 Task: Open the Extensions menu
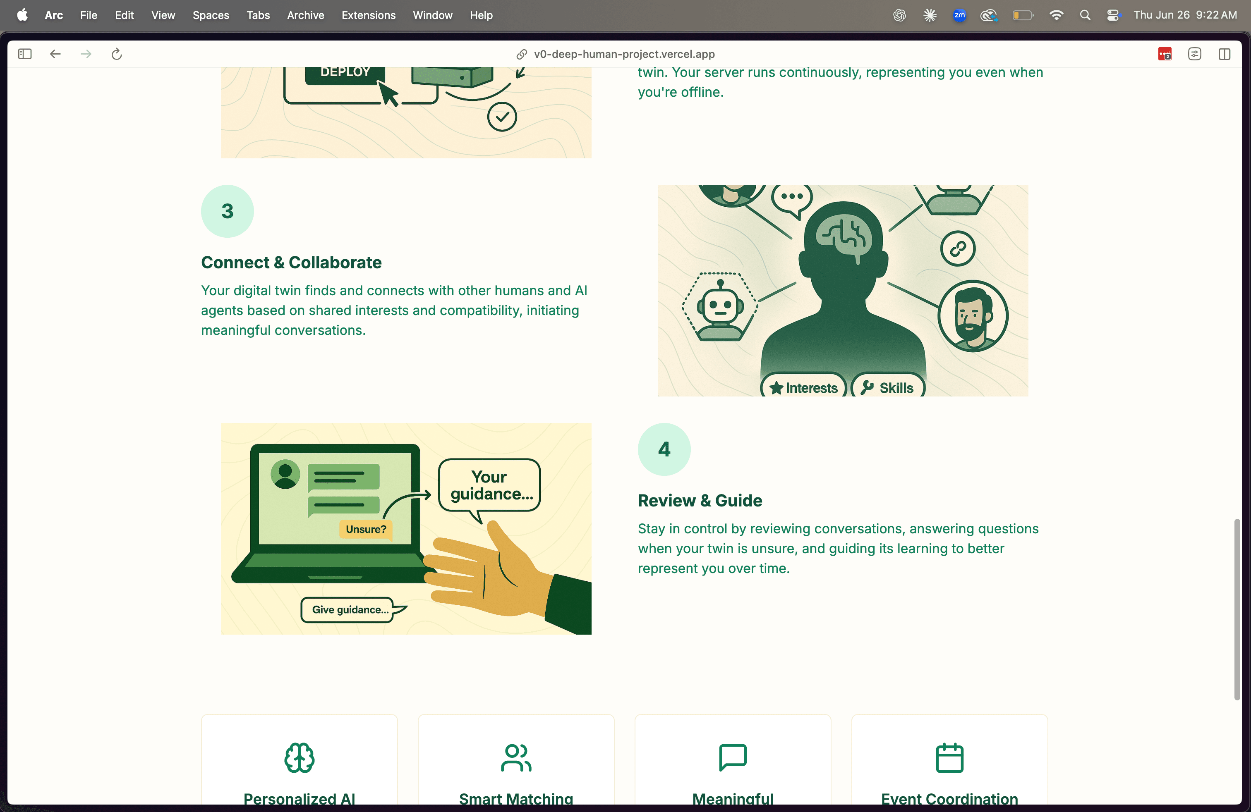[x=368, y=15]
